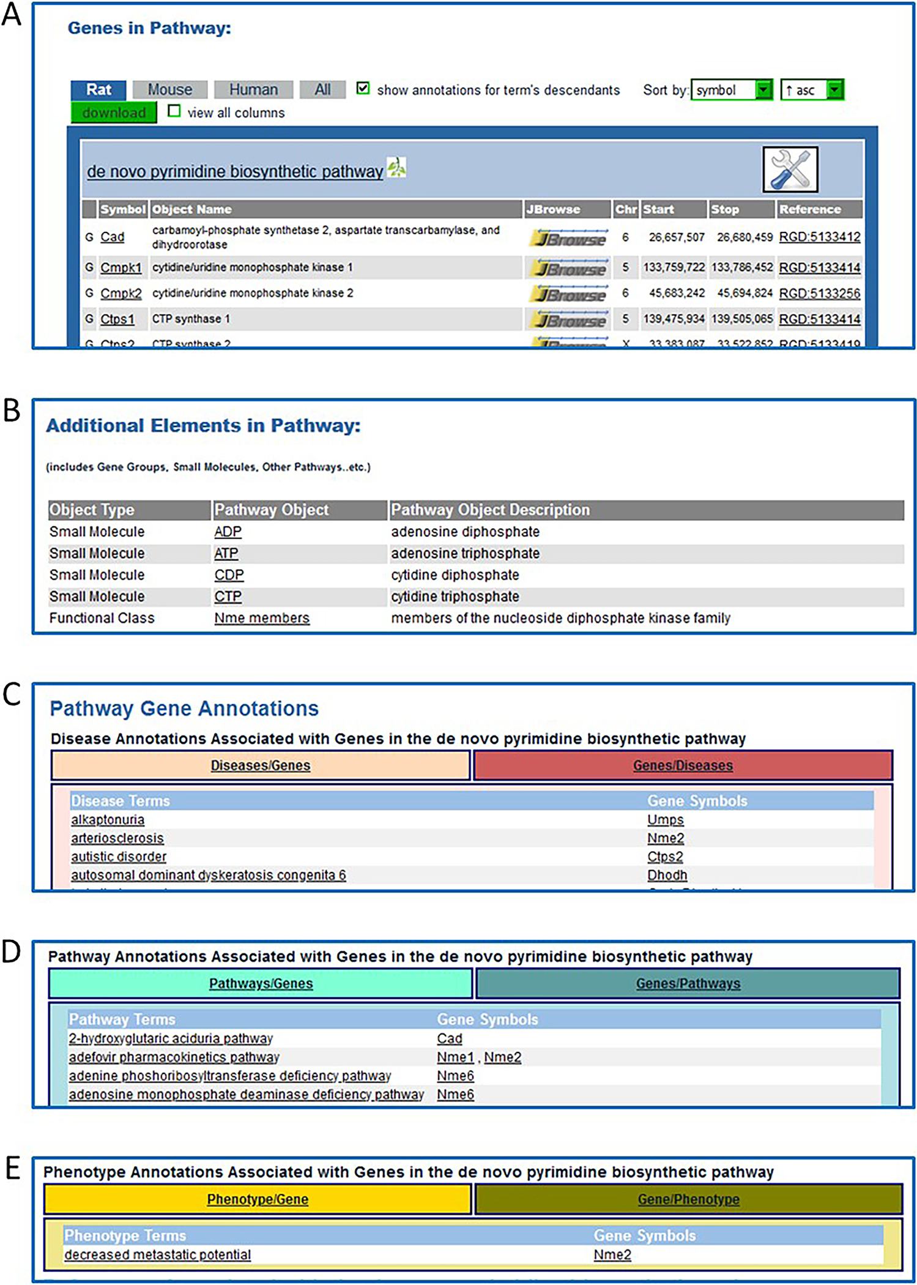This screenshot has width=917, height=1285.
Task: Open the Sort by symbol dropdown
Action: coord(732,90)
